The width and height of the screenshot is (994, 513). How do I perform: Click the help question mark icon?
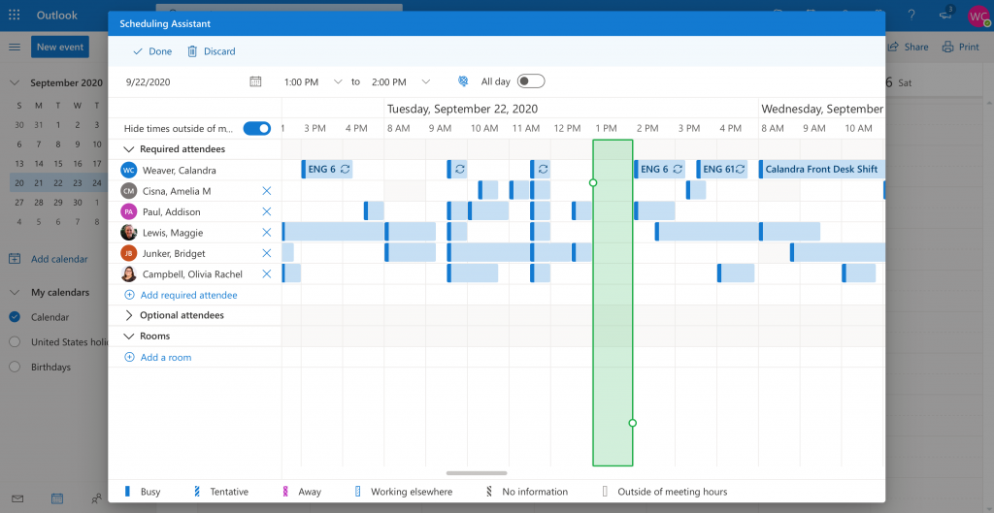pos(911,16)
